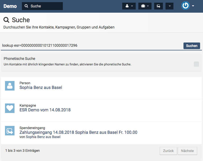Click the donations inbox icon in navbar

[x=158, y=6]
